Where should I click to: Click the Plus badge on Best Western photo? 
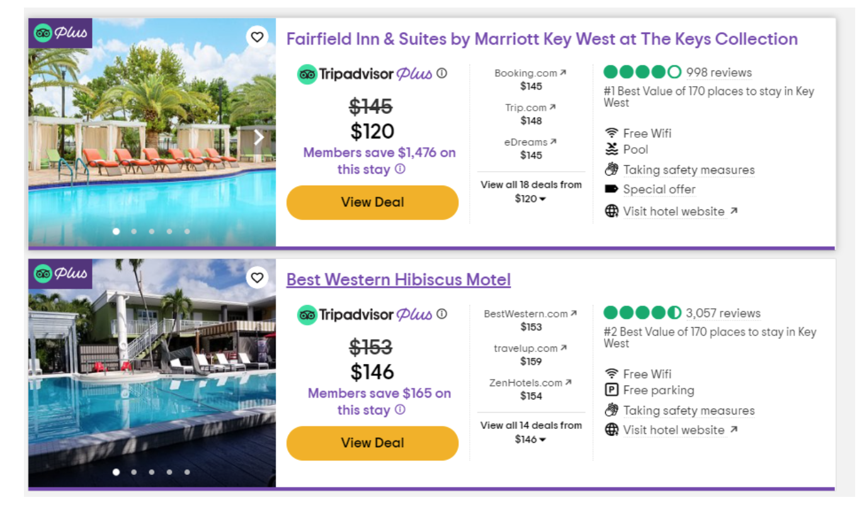tap(60, 274)
